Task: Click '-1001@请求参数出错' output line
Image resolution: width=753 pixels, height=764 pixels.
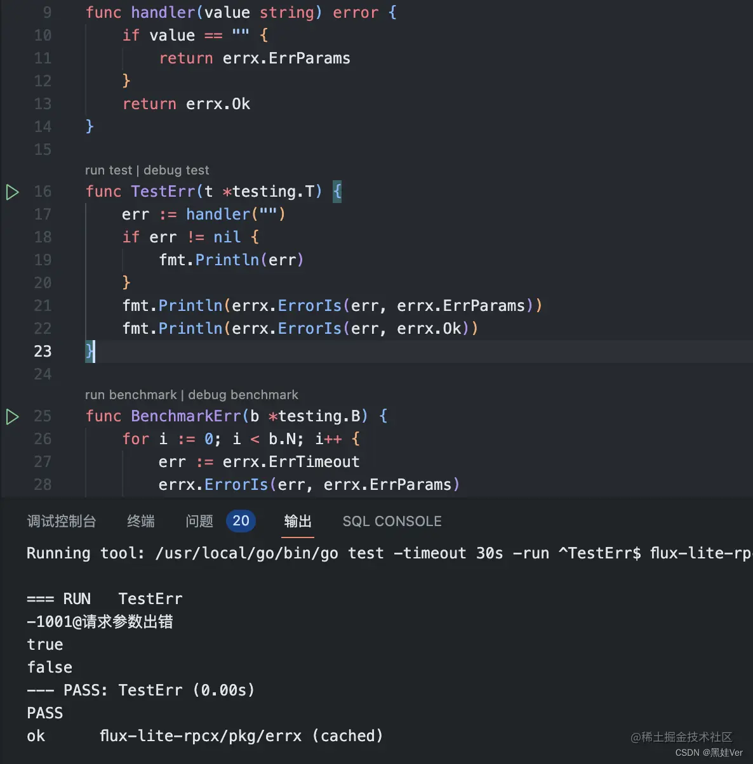Action: click(x=100, y=622)
